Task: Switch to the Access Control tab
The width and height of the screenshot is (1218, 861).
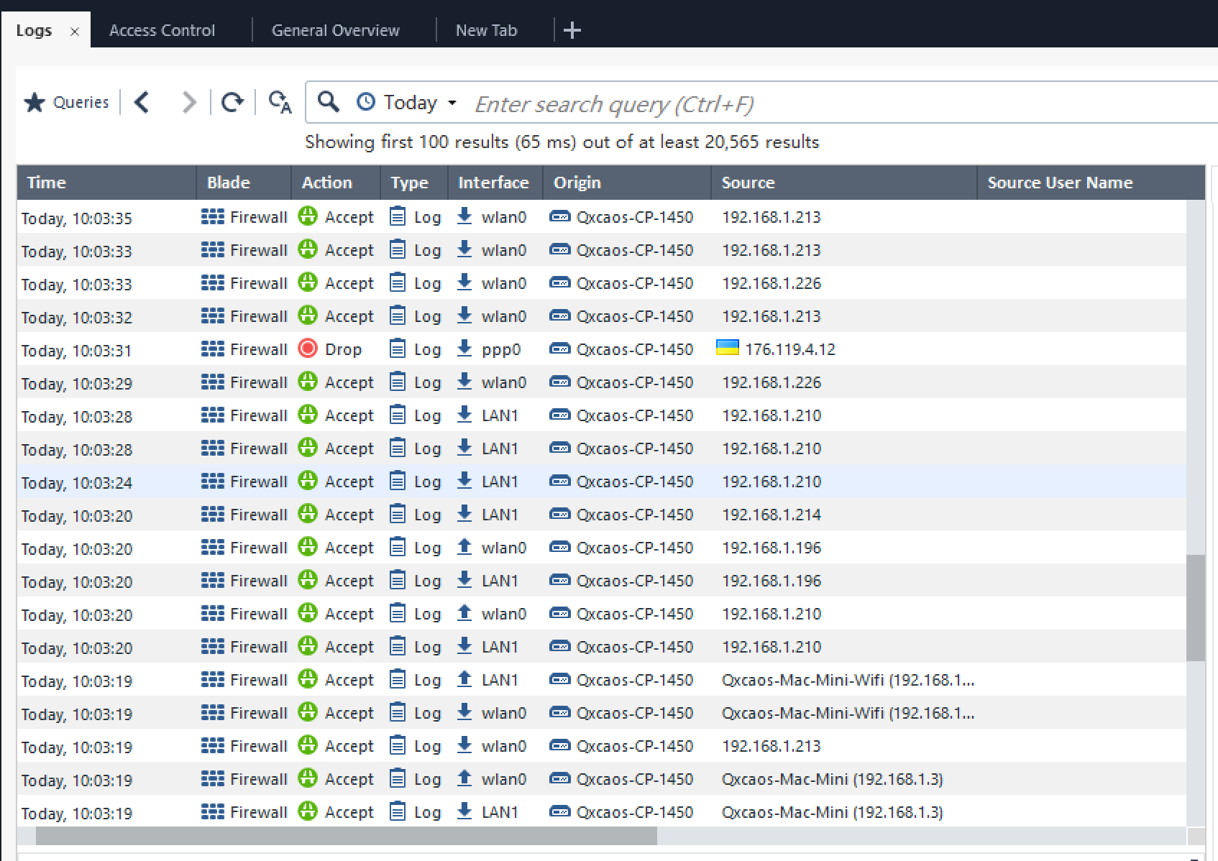Action: [162, 30]
